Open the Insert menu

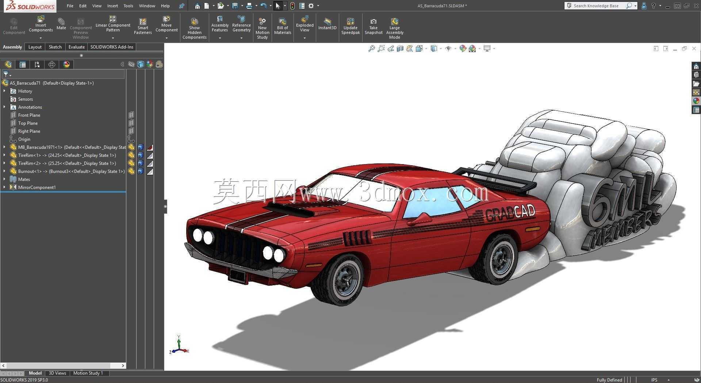(112, 6)
